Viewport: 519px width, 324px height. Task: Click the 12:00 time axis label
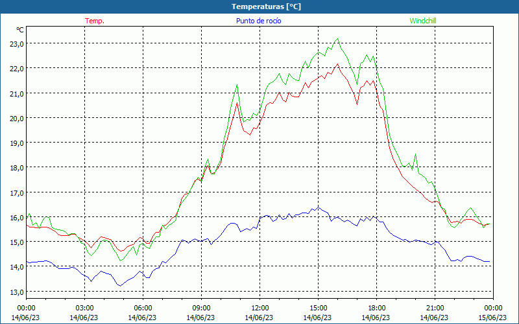260,308
